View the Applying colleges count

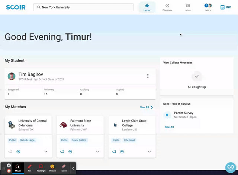84,92
